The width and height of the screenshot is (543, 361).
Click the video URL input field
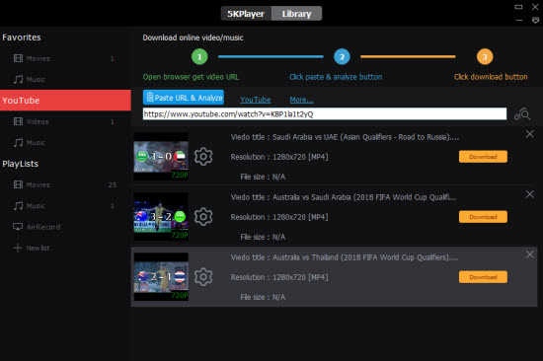pyautogui.click(x=325, y=113)
